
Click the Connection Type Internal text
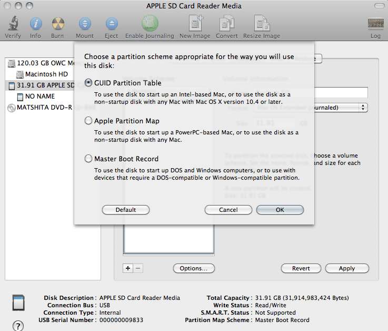click(110, 313)
